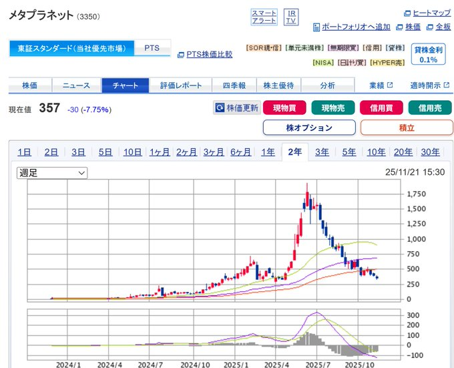Image resolution: width=454 pixels, height=368 pixels.
Task: Select the 東証スタンダード market tab
Action: 72,48
